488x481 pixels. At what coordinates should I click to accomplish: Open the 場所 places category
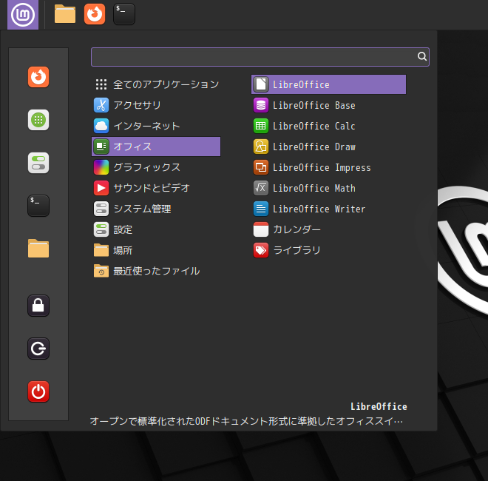click(x=156, y=250)
